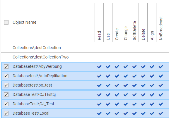The width and height of the screenshot is (169, 119).
Task: Toggle Use checkmark for DatabaseTest\Local
Action: 108,113
